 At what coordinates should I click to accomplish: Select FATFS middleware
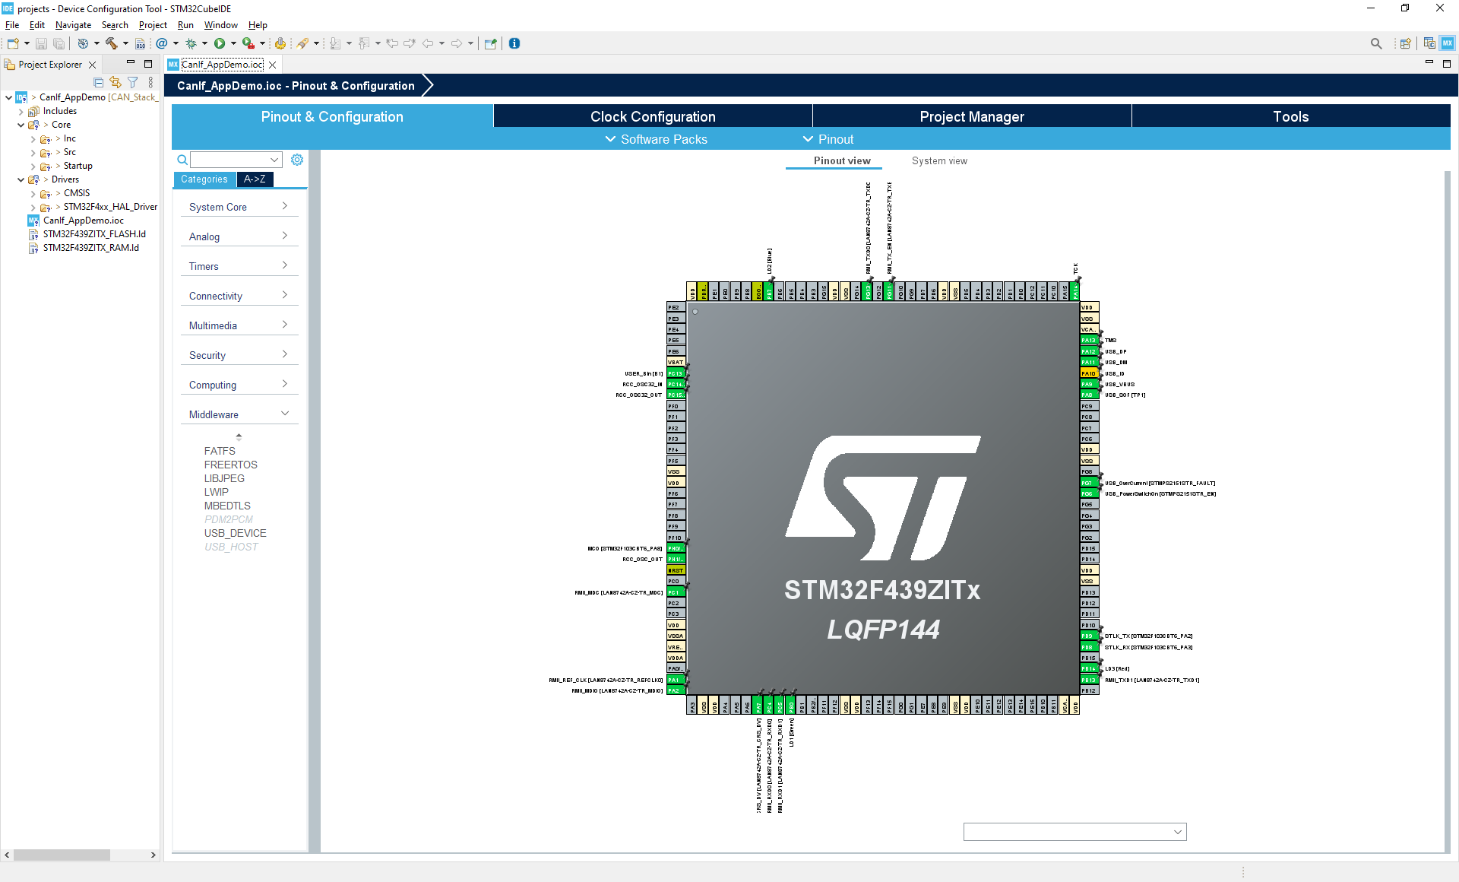pos(220,451)
